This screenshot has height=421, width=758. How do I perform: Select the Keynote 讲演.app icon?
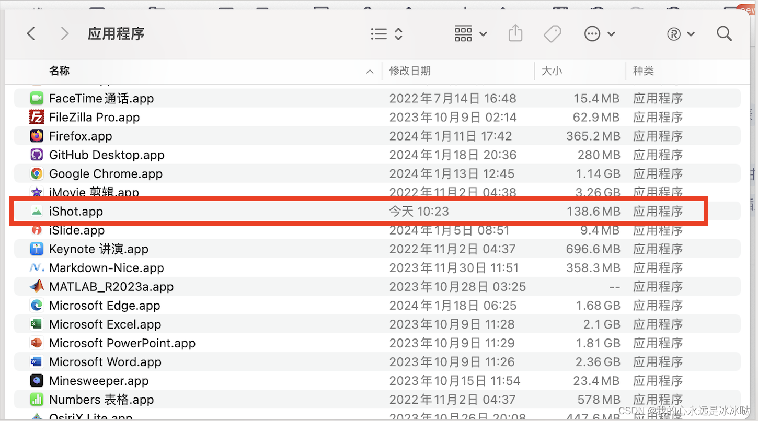[36, 249]
